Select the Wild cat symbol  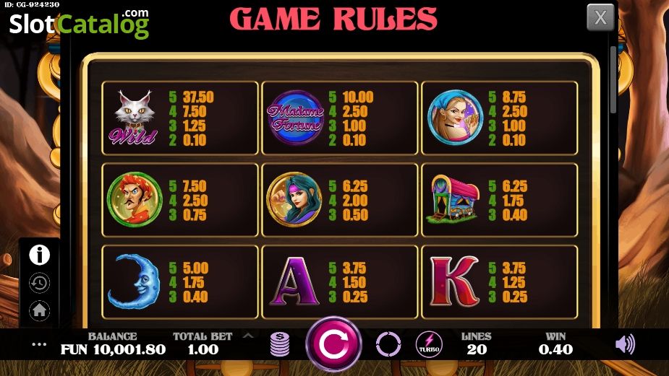click(x=133, y=118)
